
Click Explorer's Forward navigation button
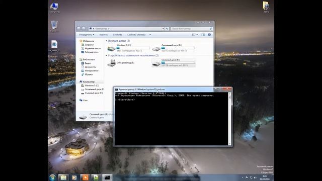(x=84, y=29)
